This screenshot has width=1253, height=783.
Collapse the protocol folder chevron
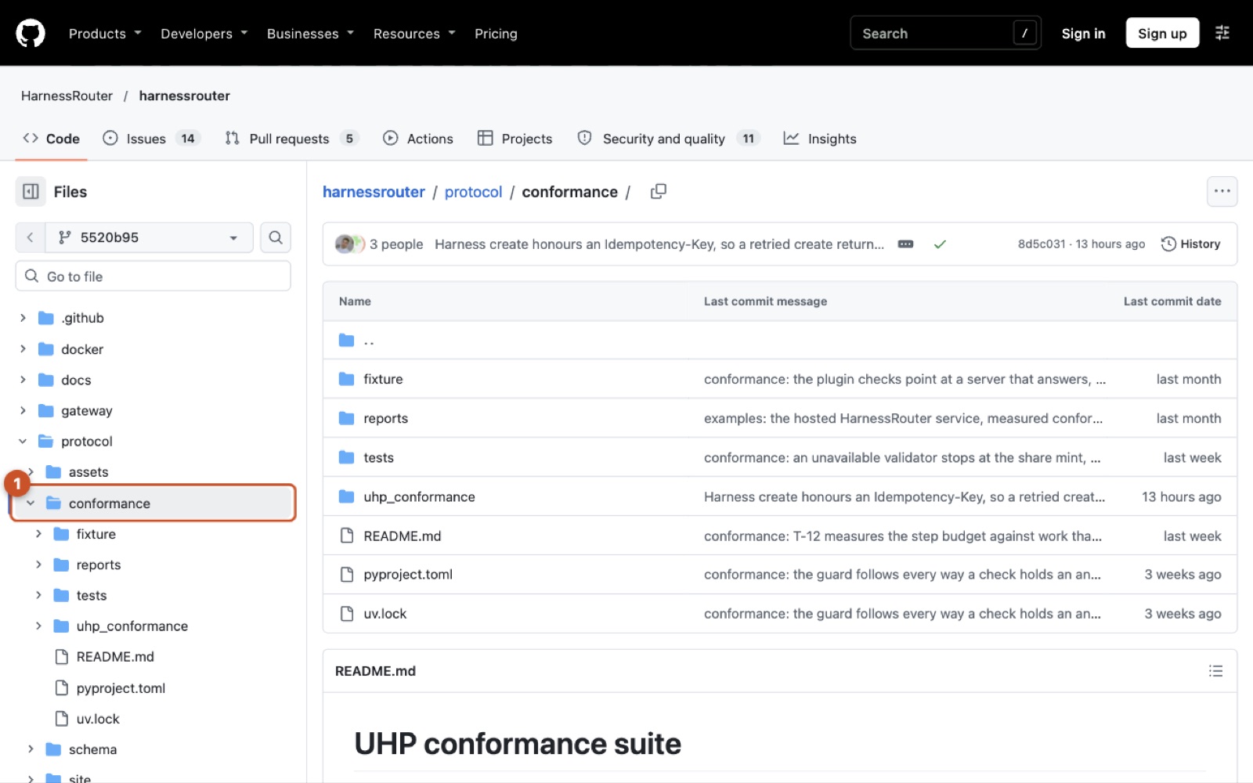(x=23, y=442)
